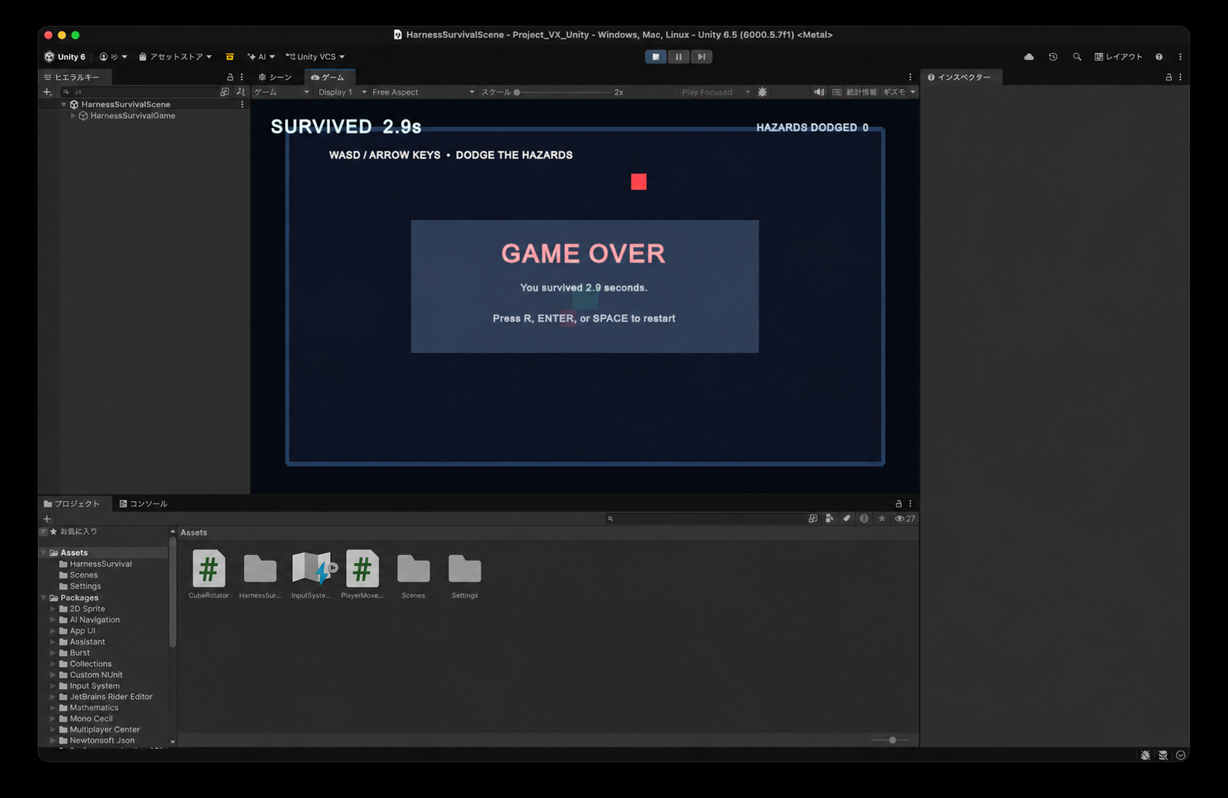Screen dimensions: 1228x798
Task: Expand the 2D Sprite package folder
Action: click(53, 609)
